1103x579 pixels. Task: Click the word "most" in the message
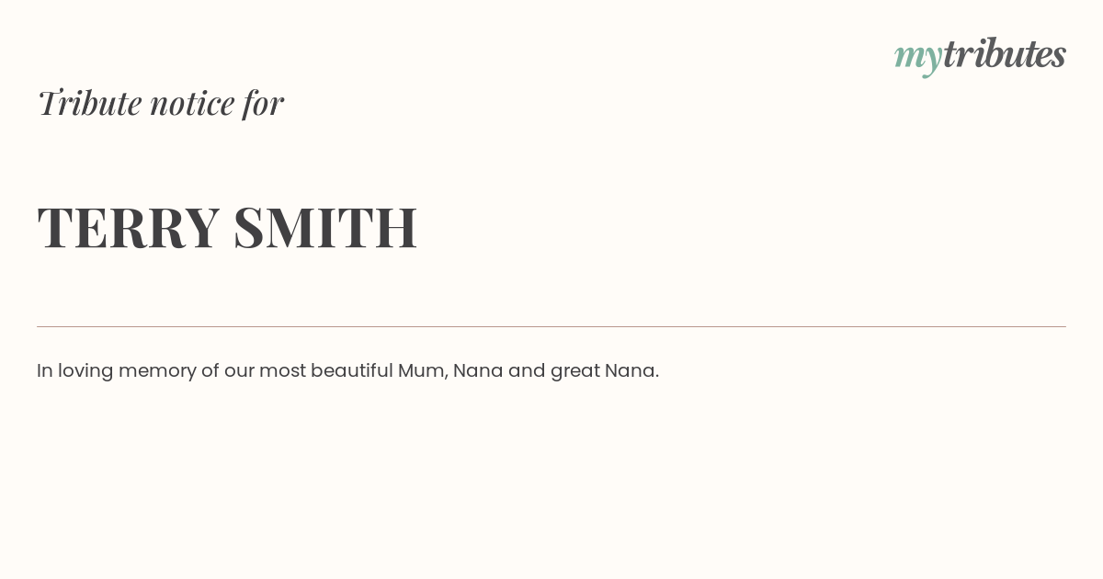click(x=282, y=370)
